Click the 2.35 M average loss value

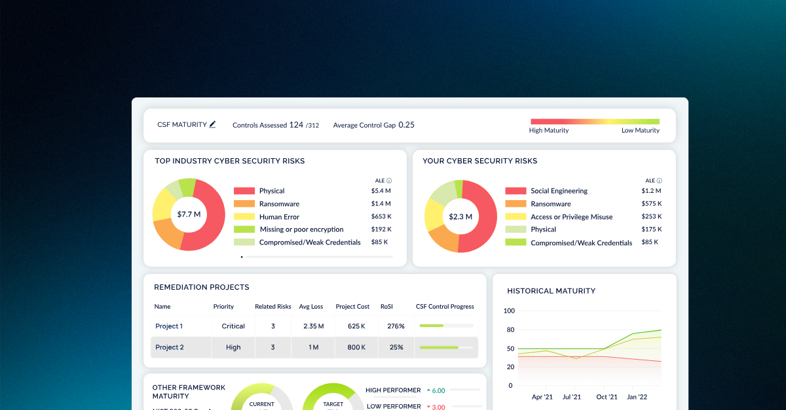[314, 326]
